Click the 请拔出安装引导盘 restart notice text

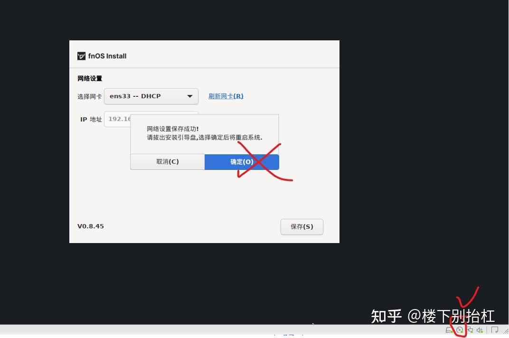click(205, 137)
